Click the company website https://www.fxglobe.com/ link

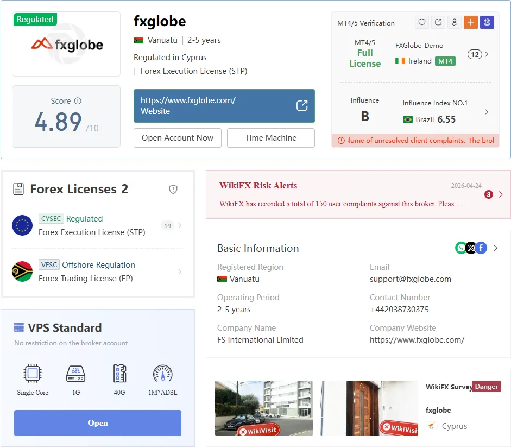pos(417,340)
